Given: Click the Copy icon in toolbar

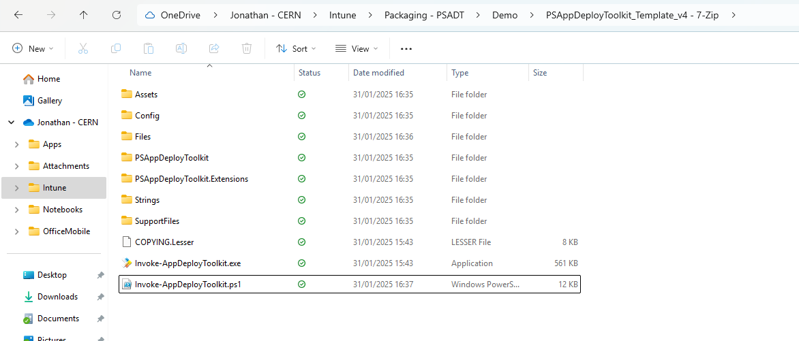Looking at the screenshot, I should 116,48.
